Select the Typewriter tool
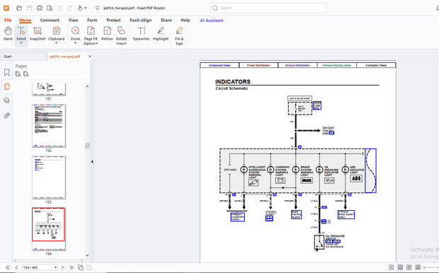Image resolution: width=439 pixels, height=273 pixels. pos(141,34)
